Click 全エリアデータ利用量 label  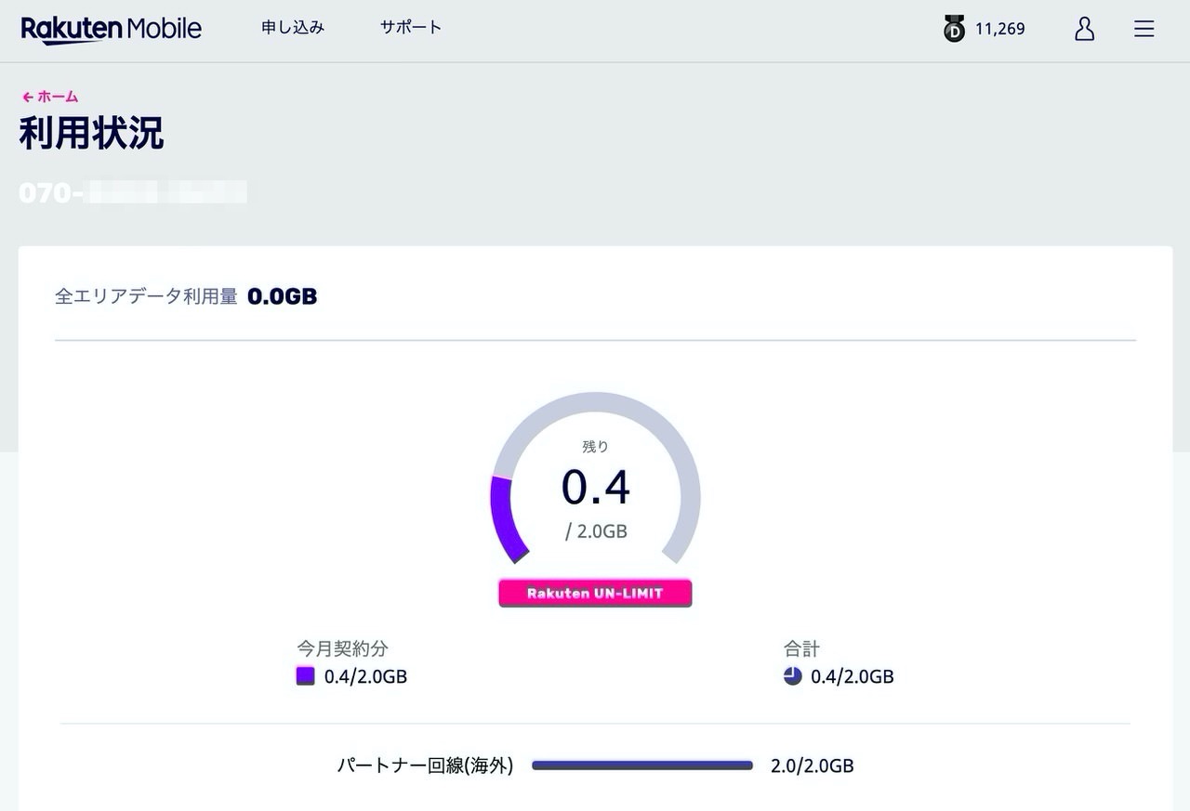146,296
